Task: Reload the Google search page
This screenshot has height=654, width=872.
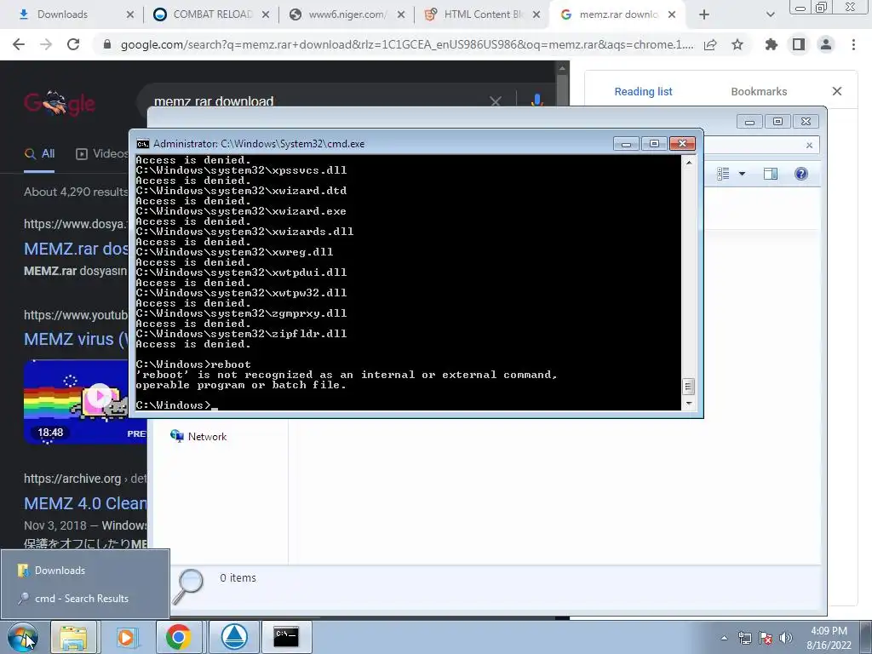Action: (73, 44)
